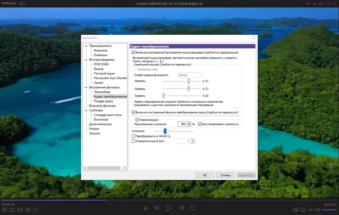Open the 3D cube settings icon
The width and height of the screenshot is (339, 215).
pos(28,210)
